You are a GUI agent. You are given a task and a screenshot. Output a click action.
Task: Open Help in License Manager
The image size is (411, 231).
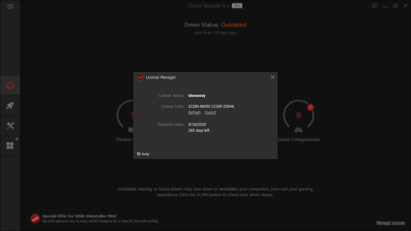click(143, 154)
